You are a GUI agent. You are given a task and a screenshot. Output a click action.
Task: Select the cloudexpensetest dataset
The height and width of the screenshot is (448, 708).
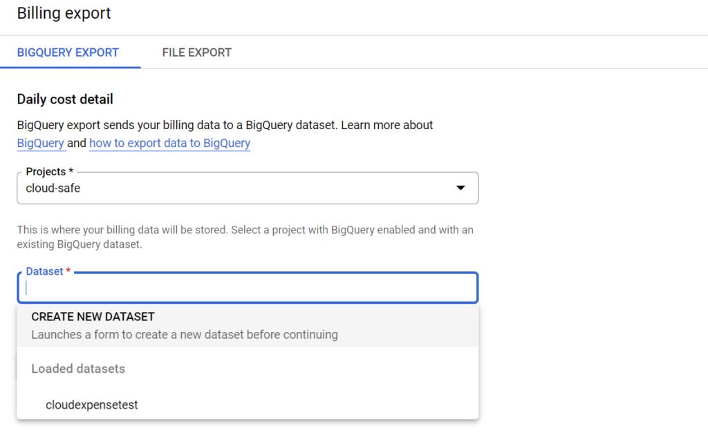[248, 405]
